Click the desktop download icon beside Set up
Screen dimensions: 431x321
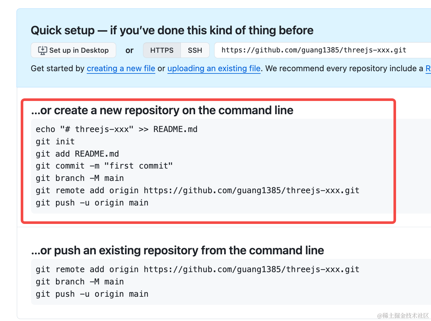point(42,50)
